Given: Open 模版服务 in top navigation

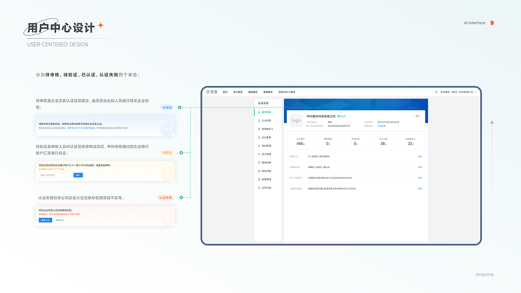Looking at the screenshot, I should pyautogui.click(x=253, y=92).
